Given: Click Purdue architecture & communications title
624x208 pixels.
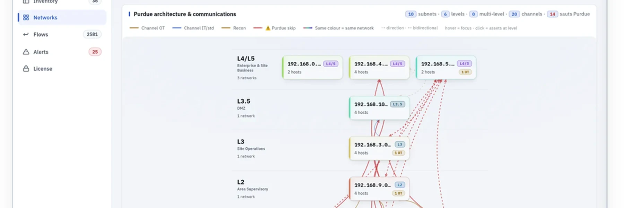Looking at the screenshot, I should pos(185,14).
